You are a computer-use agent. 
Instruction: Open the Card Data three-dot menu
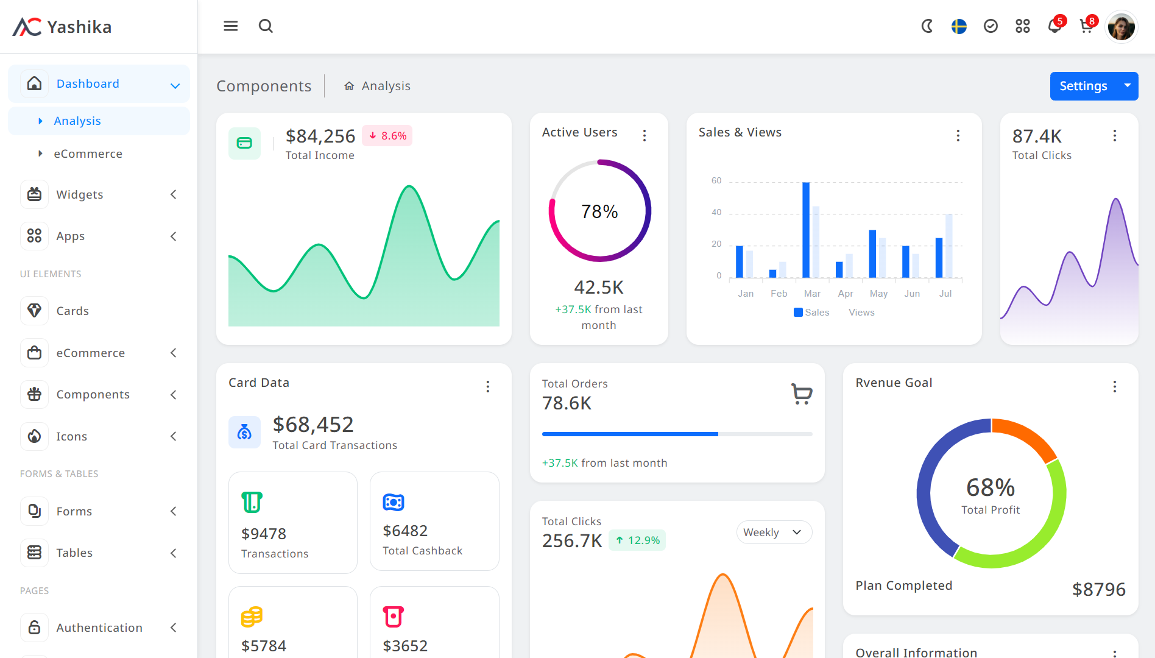click(487, 386)
